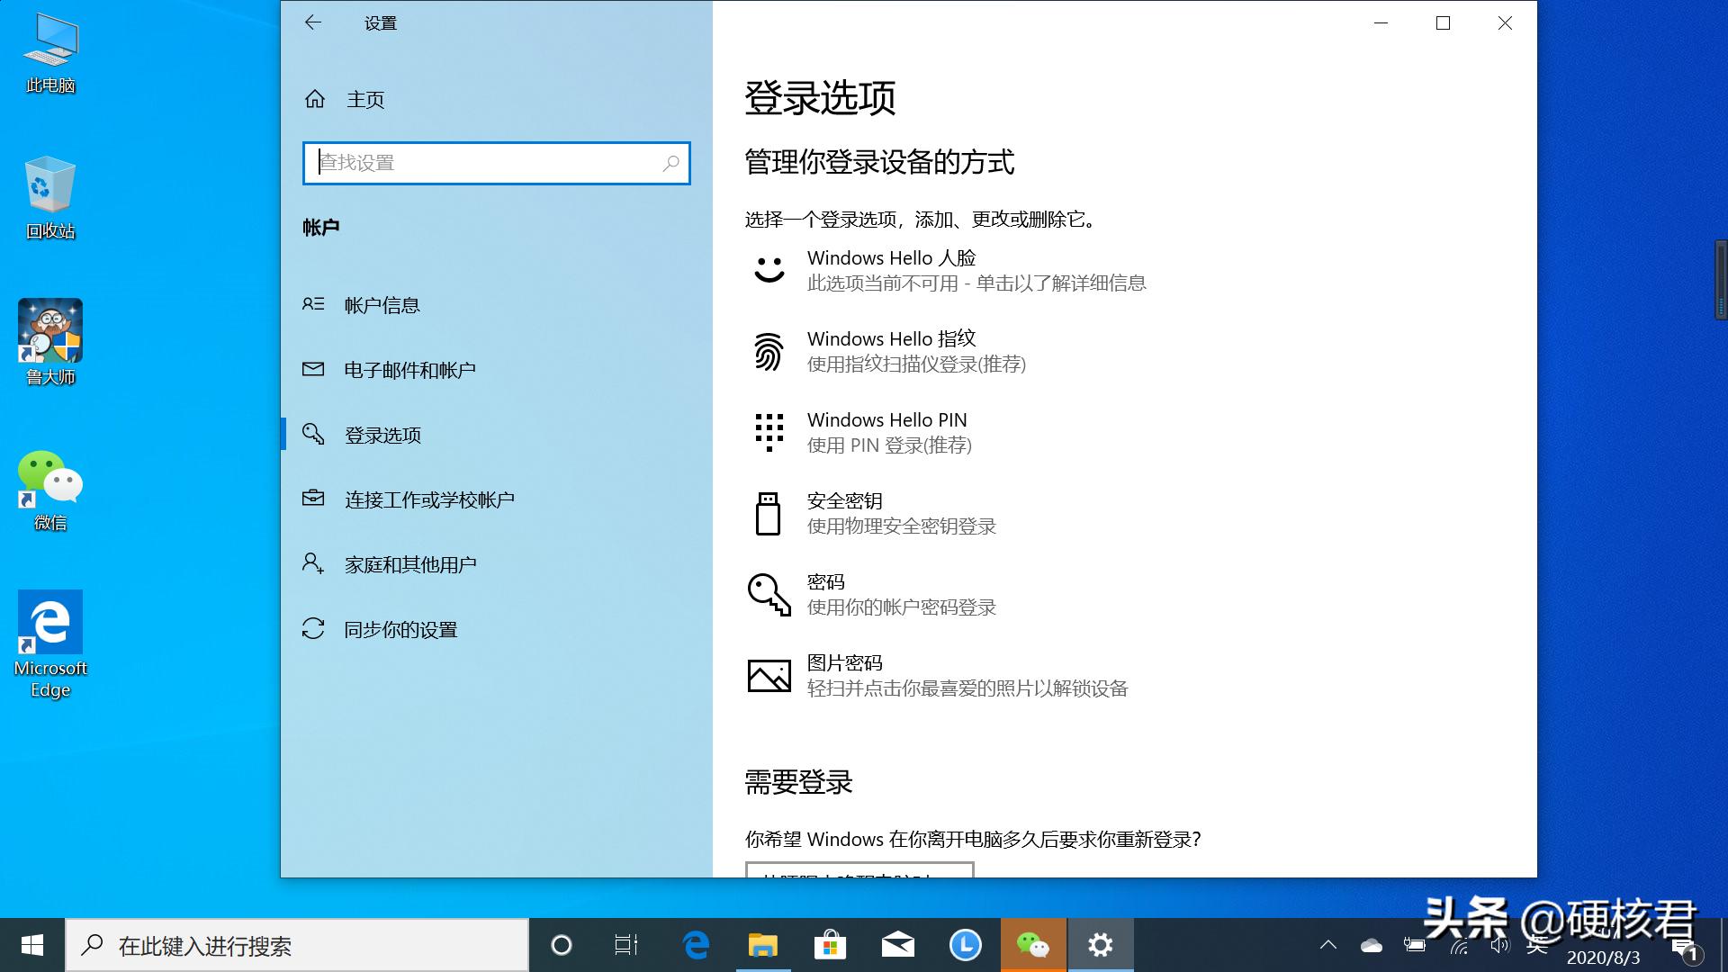Click the Windows Hello 指纹 fingerprint icon
The height and width of the screenshot is (972, 1728).
(x=767, y=351)
